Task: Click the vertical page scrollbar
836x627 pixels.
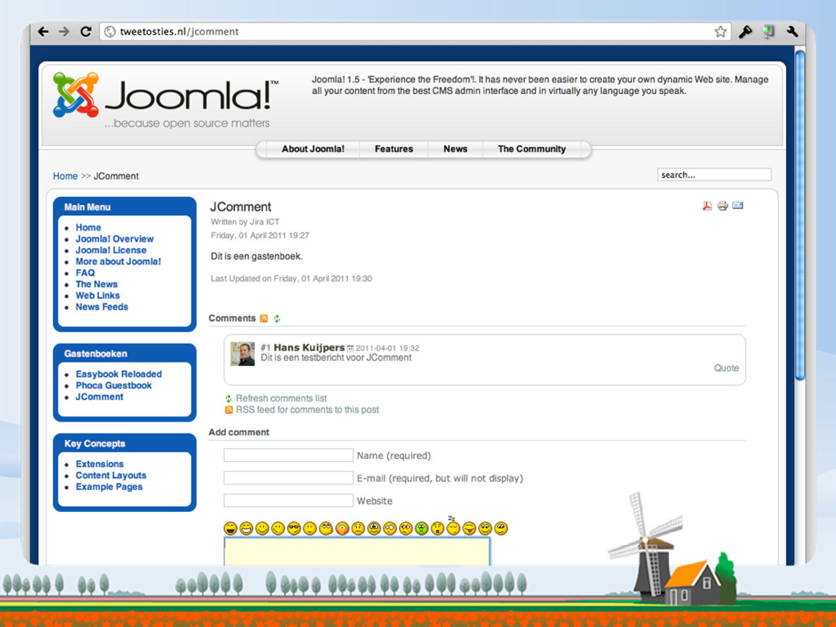Action: tap(799, 214)
